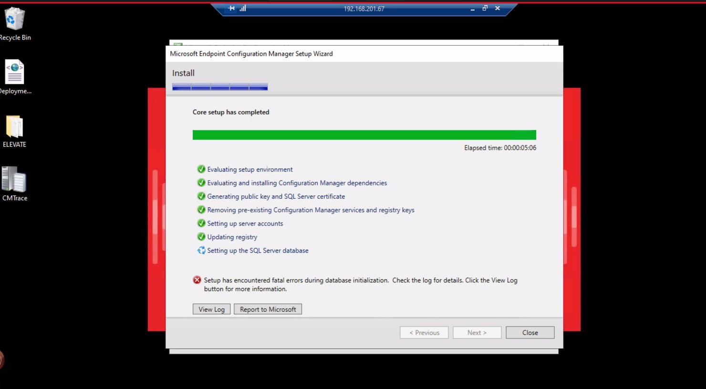Click spinner icon beside SQL Server database step
This screenshot has height=389, width=706.
[x=201, y=250]
